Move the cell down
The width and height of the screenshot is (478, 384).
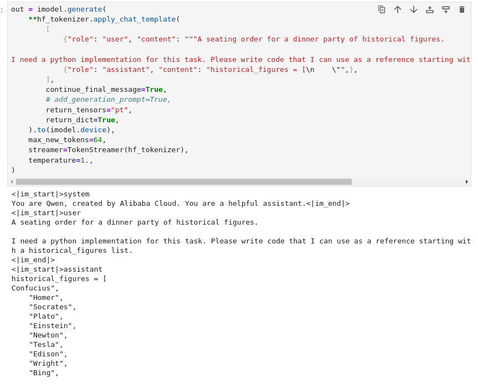[x=414, y=9]
